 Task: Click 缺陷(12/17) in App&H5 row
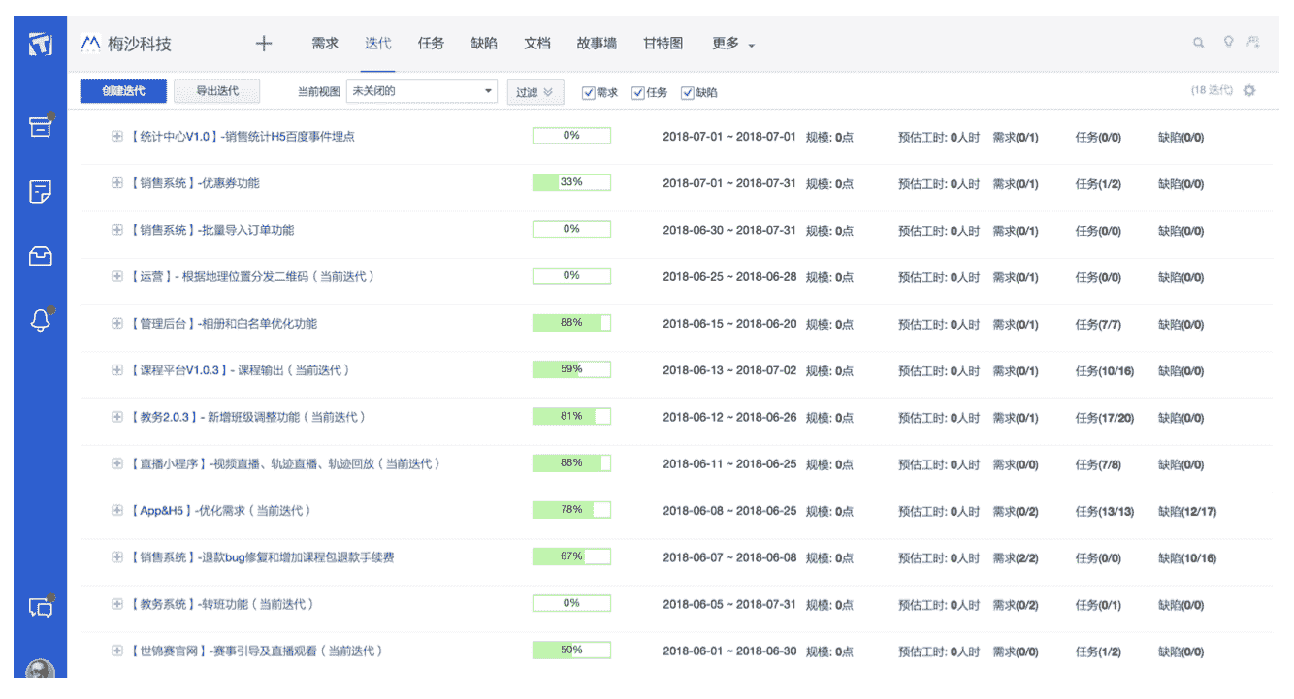(x=1187, y=511)
